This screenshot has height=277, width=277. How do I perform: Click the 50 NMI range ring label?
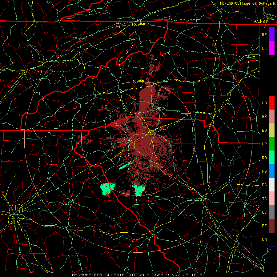138,81
